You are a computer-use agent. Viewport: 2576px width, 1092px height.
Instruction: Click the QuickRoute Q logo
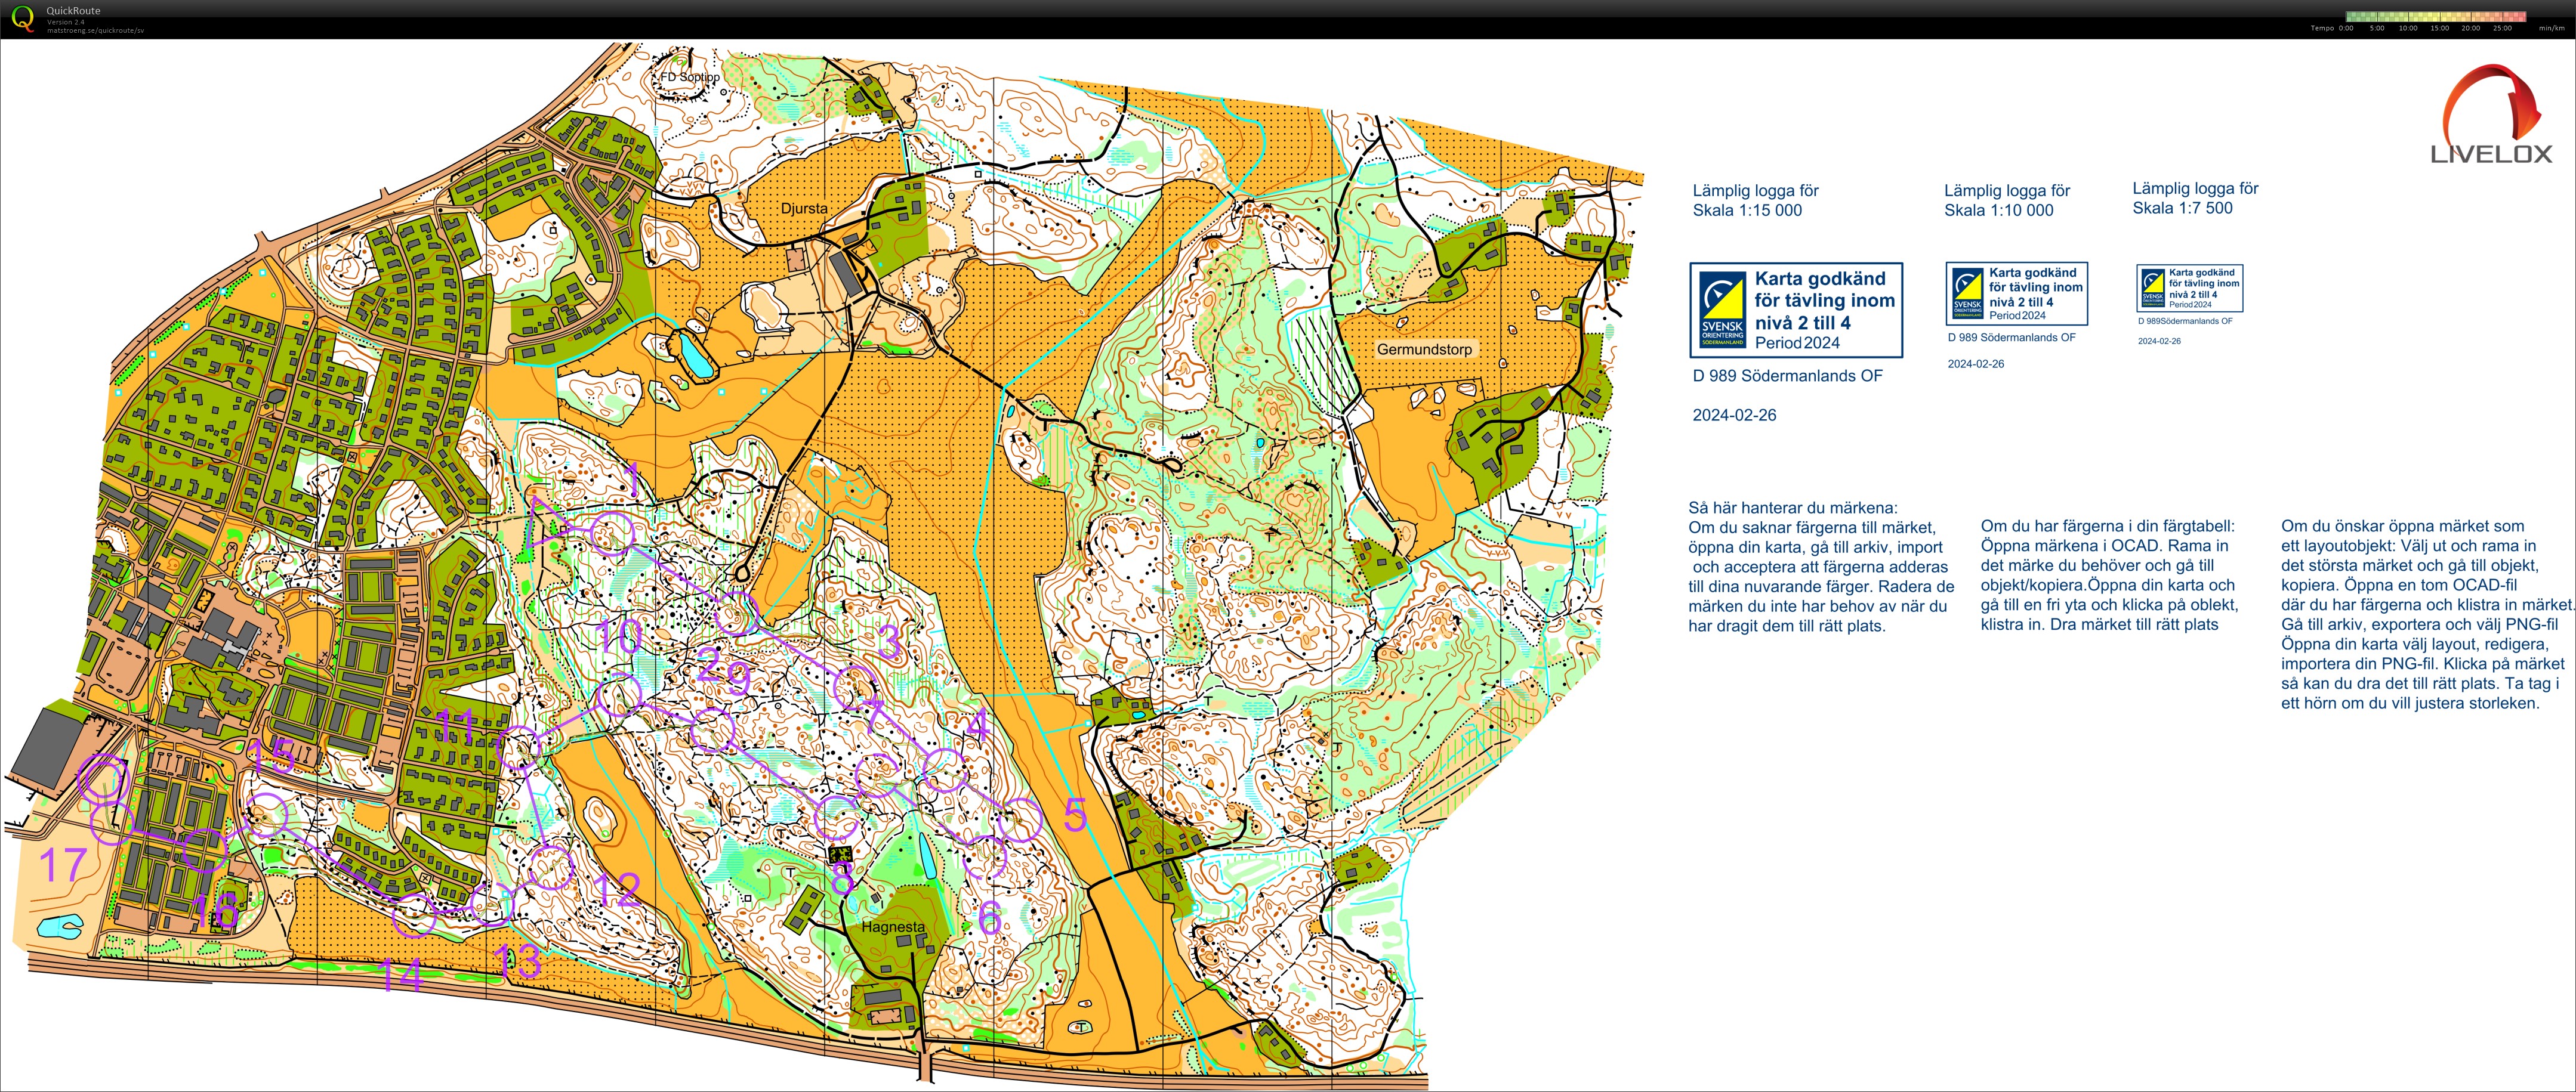pos(22,18)
